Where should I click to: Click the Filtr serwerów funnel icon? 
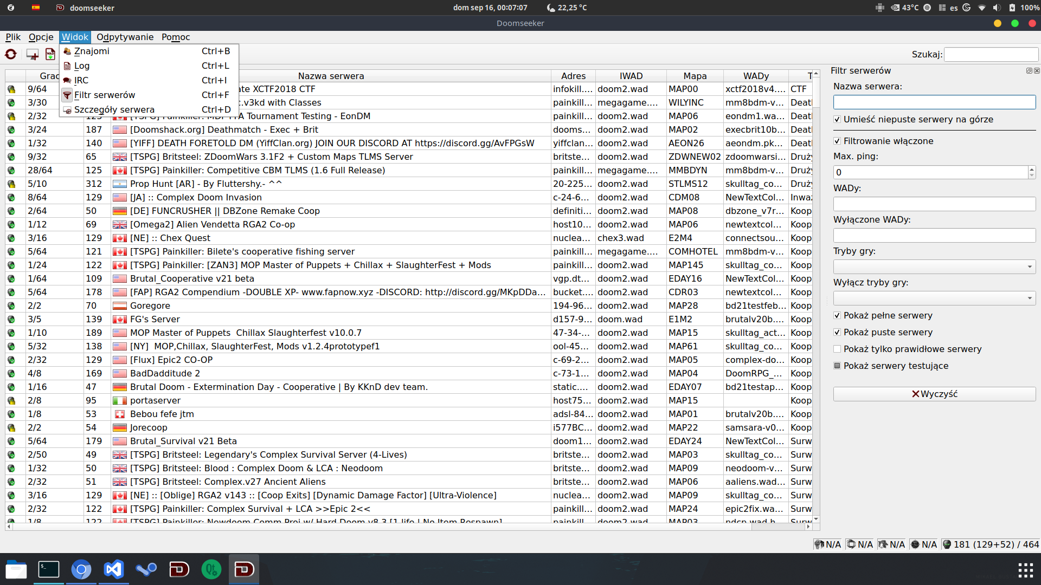[67, 95]
